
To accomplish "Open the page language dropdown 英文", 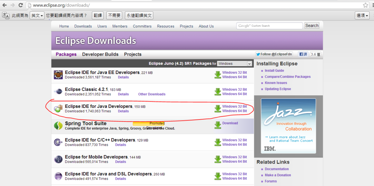I will [x=37, y=15].
